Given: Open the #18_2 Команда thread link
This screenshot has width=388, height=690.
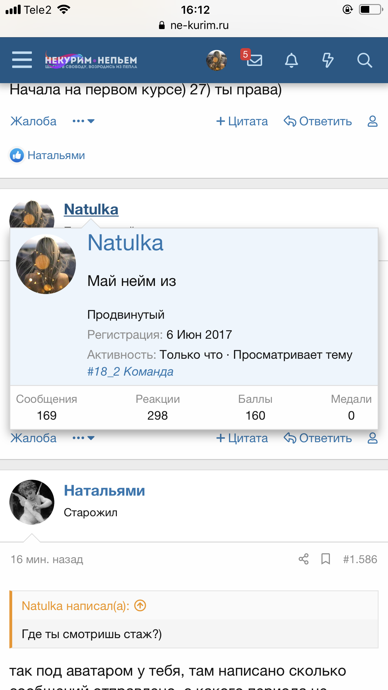Looking at the screenshot, I should click(x=130, y=372).
